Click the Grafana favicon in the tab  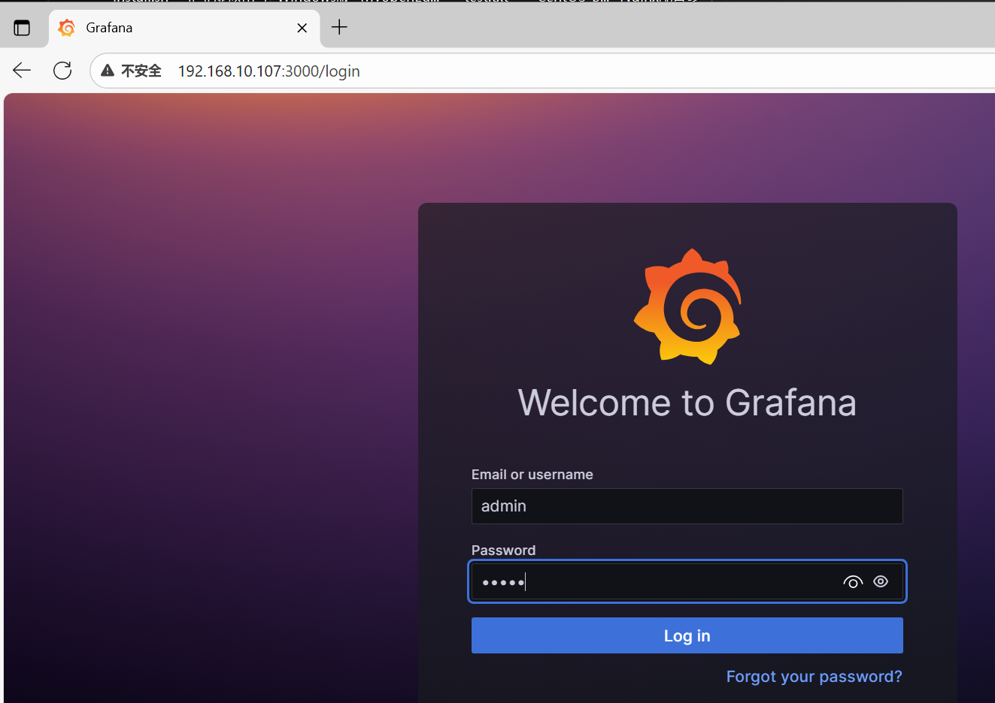(67, 28)
